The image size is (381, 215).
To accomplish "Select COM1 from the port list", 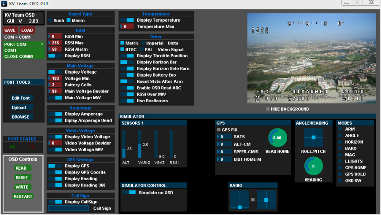I will coord(24,50).
